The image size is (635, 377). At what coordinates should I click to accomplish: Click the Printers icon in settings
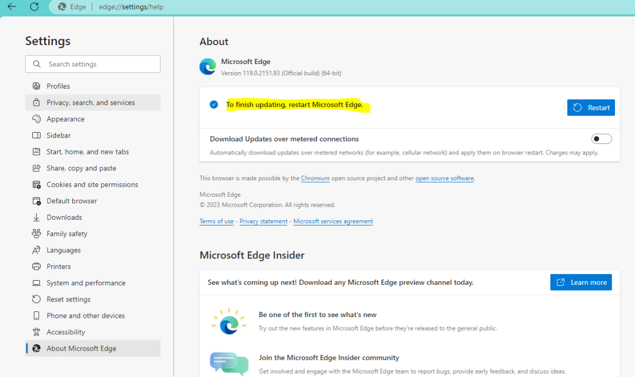[36, 267]
